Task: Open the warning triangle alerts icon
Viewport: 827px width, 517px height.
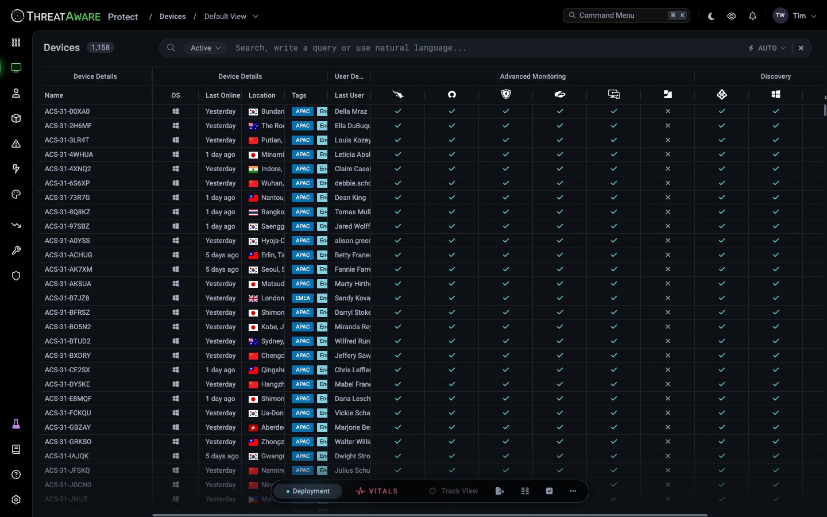Action: (16, 144)
